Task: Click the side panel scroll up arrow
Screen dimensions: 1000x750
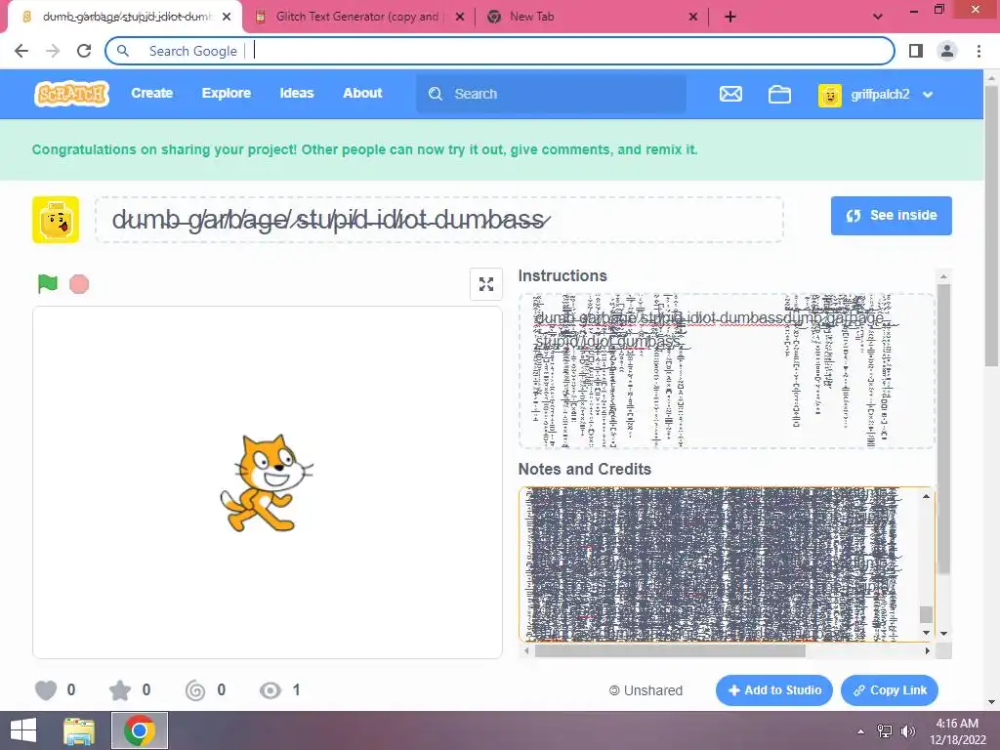Action: tap(944, 276)
